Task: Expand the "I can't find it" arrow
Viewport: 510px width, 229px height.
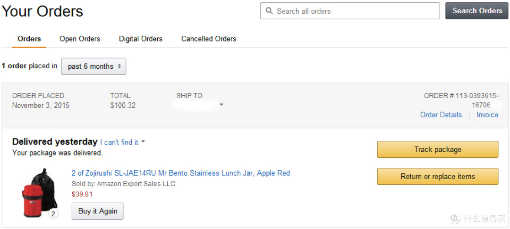Action: [143, 142]
